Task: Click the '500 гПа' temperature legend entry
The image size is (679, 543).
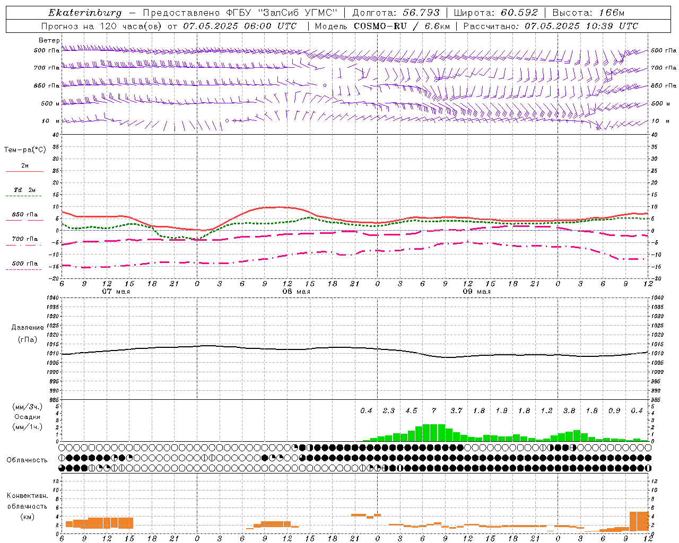Action: 25,264
